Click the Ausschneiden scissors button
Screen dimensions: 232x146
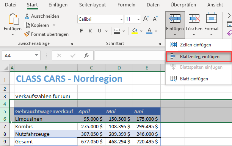pyautogui.click(x=42, y=16)
